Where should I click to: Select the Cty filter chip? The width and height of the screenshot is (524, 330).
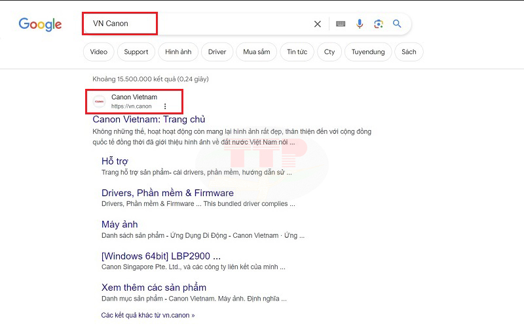pyautogui.click(x=329, y=52)
